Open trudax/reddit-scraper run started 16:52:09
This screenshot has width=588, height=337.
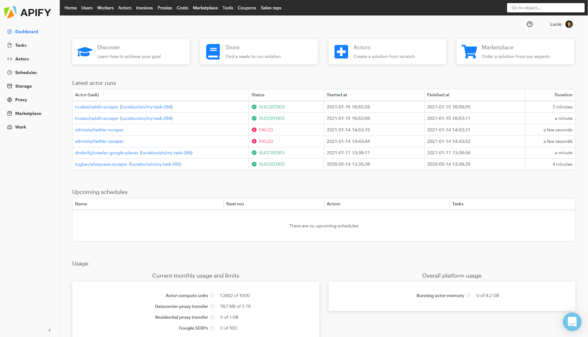[x=97, y=118]
